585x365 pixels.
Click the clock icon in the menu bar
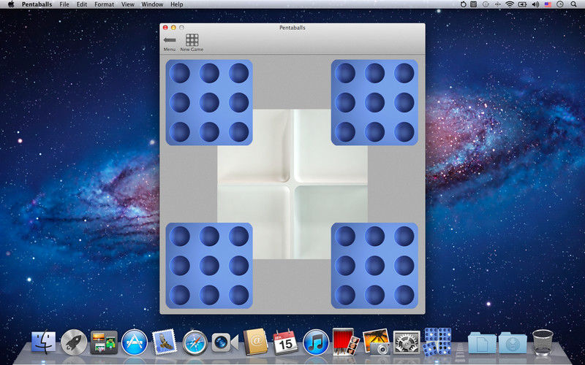pyautogui.click(x=560, y=4)
